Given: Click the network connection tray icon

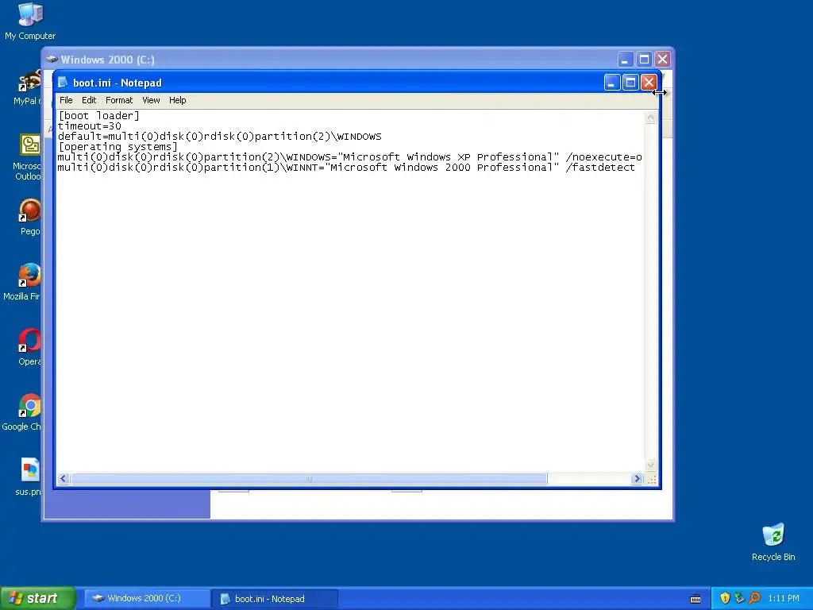Looking at the screenshot, I should click(x=739, y=598).
